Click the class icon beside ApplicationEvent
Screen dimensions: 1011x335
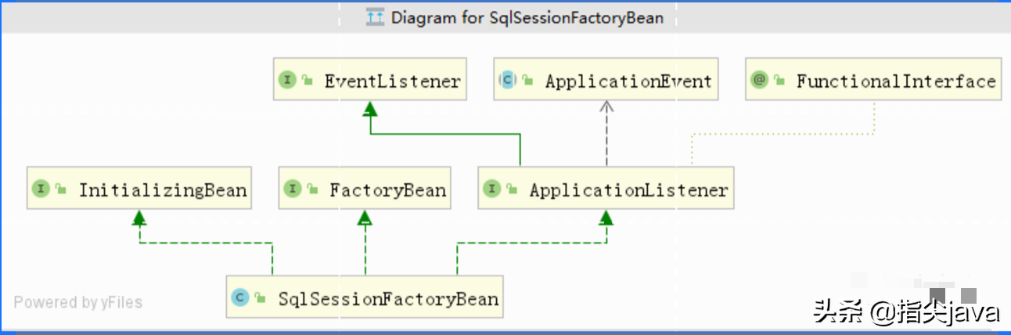[x=508, y=80]
